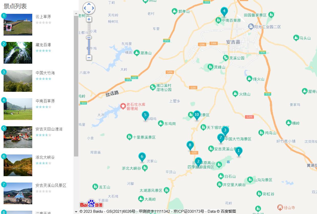
Task: Click map marker number 2 pin
Action: 198,162
